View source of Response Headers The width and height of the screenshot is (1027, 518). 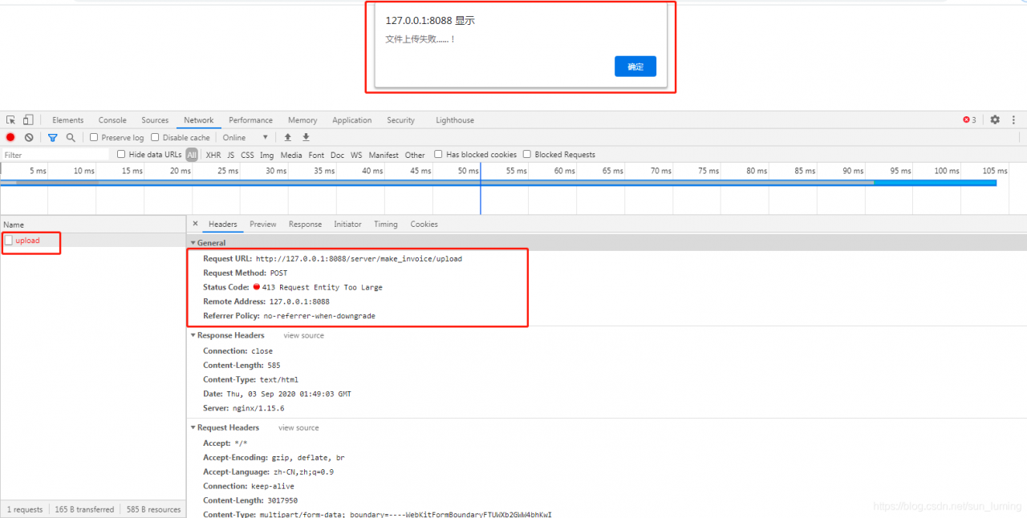[x=303, y=336]
